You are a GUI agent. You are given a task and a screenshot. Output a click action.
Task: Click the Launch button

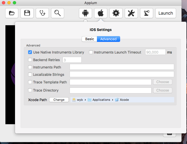[166, 13]
